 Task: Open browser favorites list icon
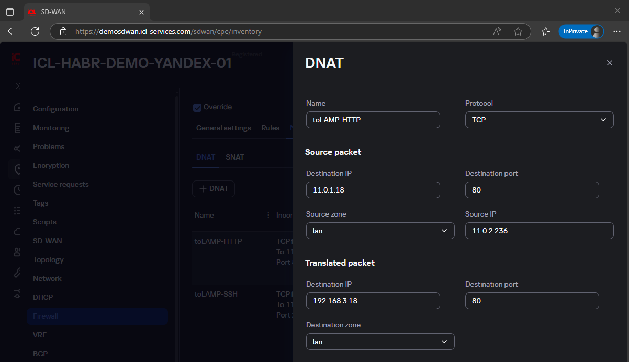[x=546, y=31]
